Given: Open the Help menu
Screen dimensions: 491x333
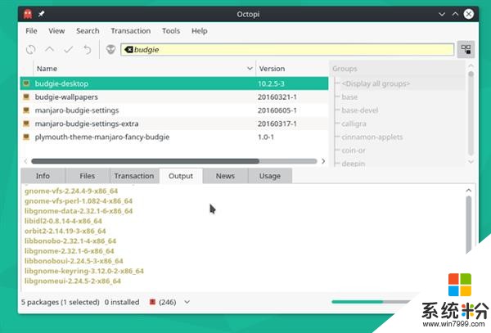Looking at the screenshot, I should [x=200, y=31].
